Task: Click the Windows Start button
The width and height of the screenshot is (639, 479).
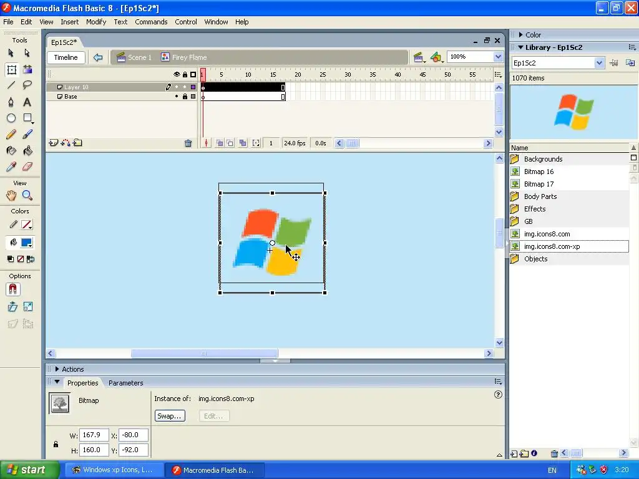Action: [x=29, y=470]
